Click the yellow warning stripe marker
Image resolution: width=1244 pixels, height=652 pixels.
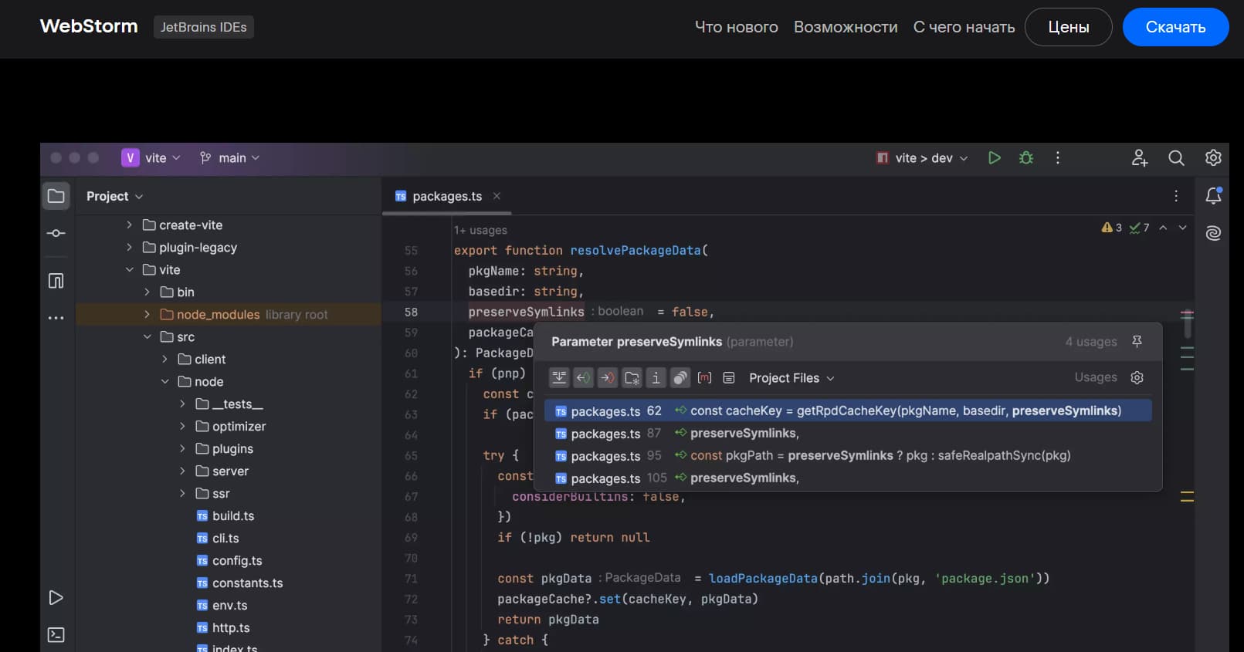1187,496
